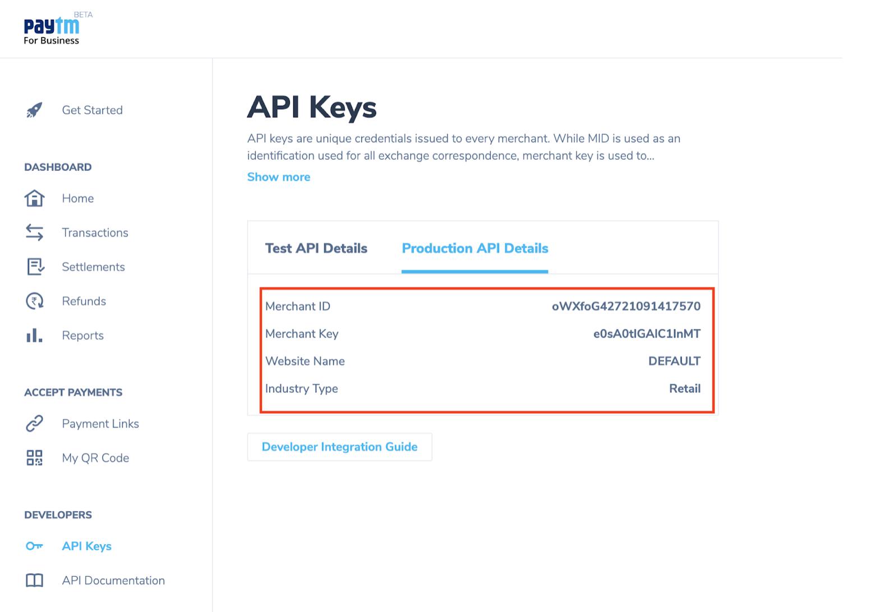Click the Industry Type value Retail

(x=685, y=388)
